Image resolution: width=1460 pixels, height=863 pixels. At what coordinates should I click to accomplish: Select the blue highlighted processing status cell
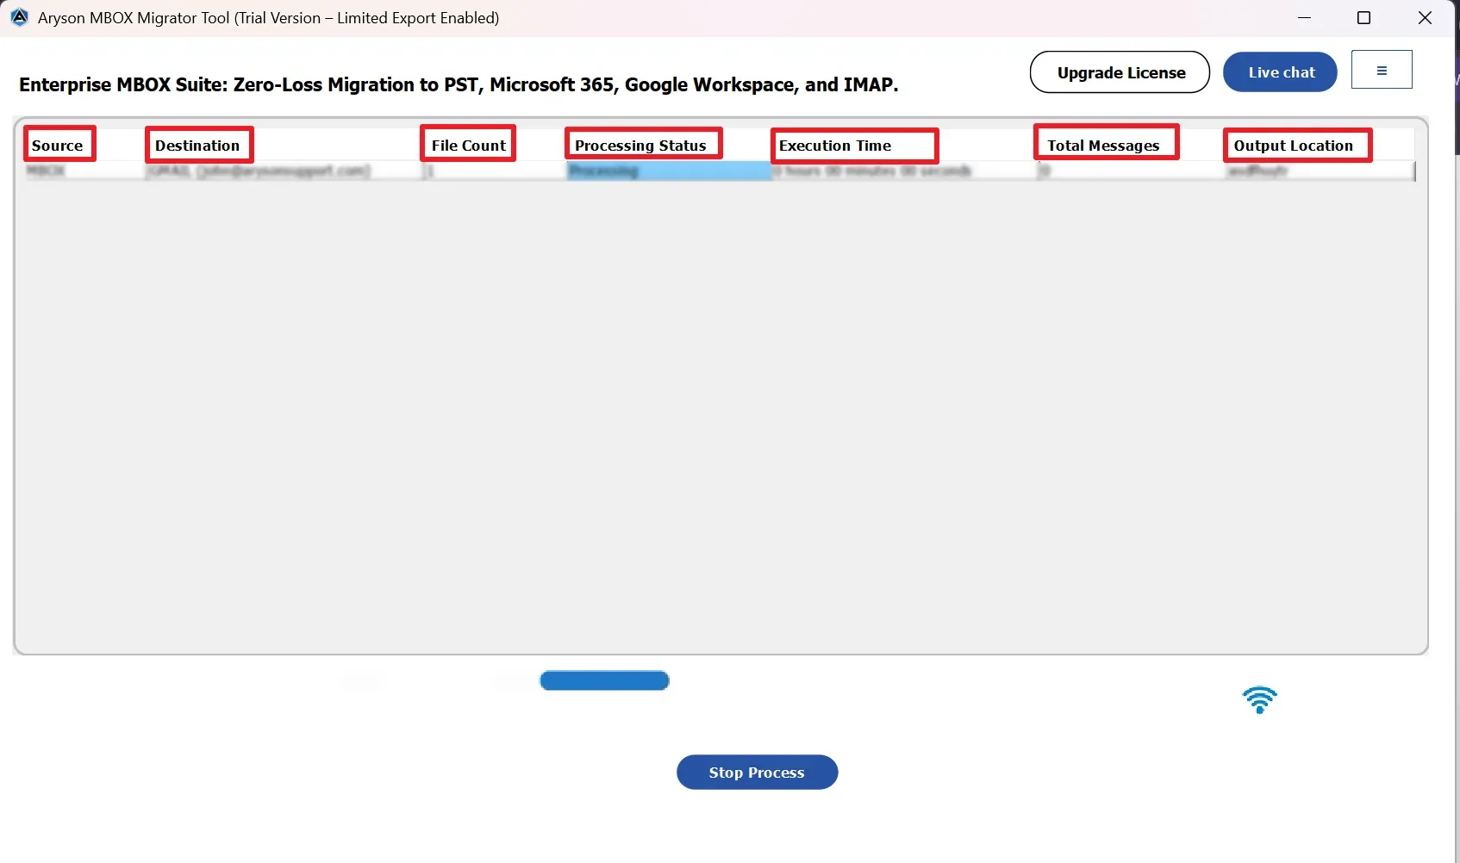(669, 171)
